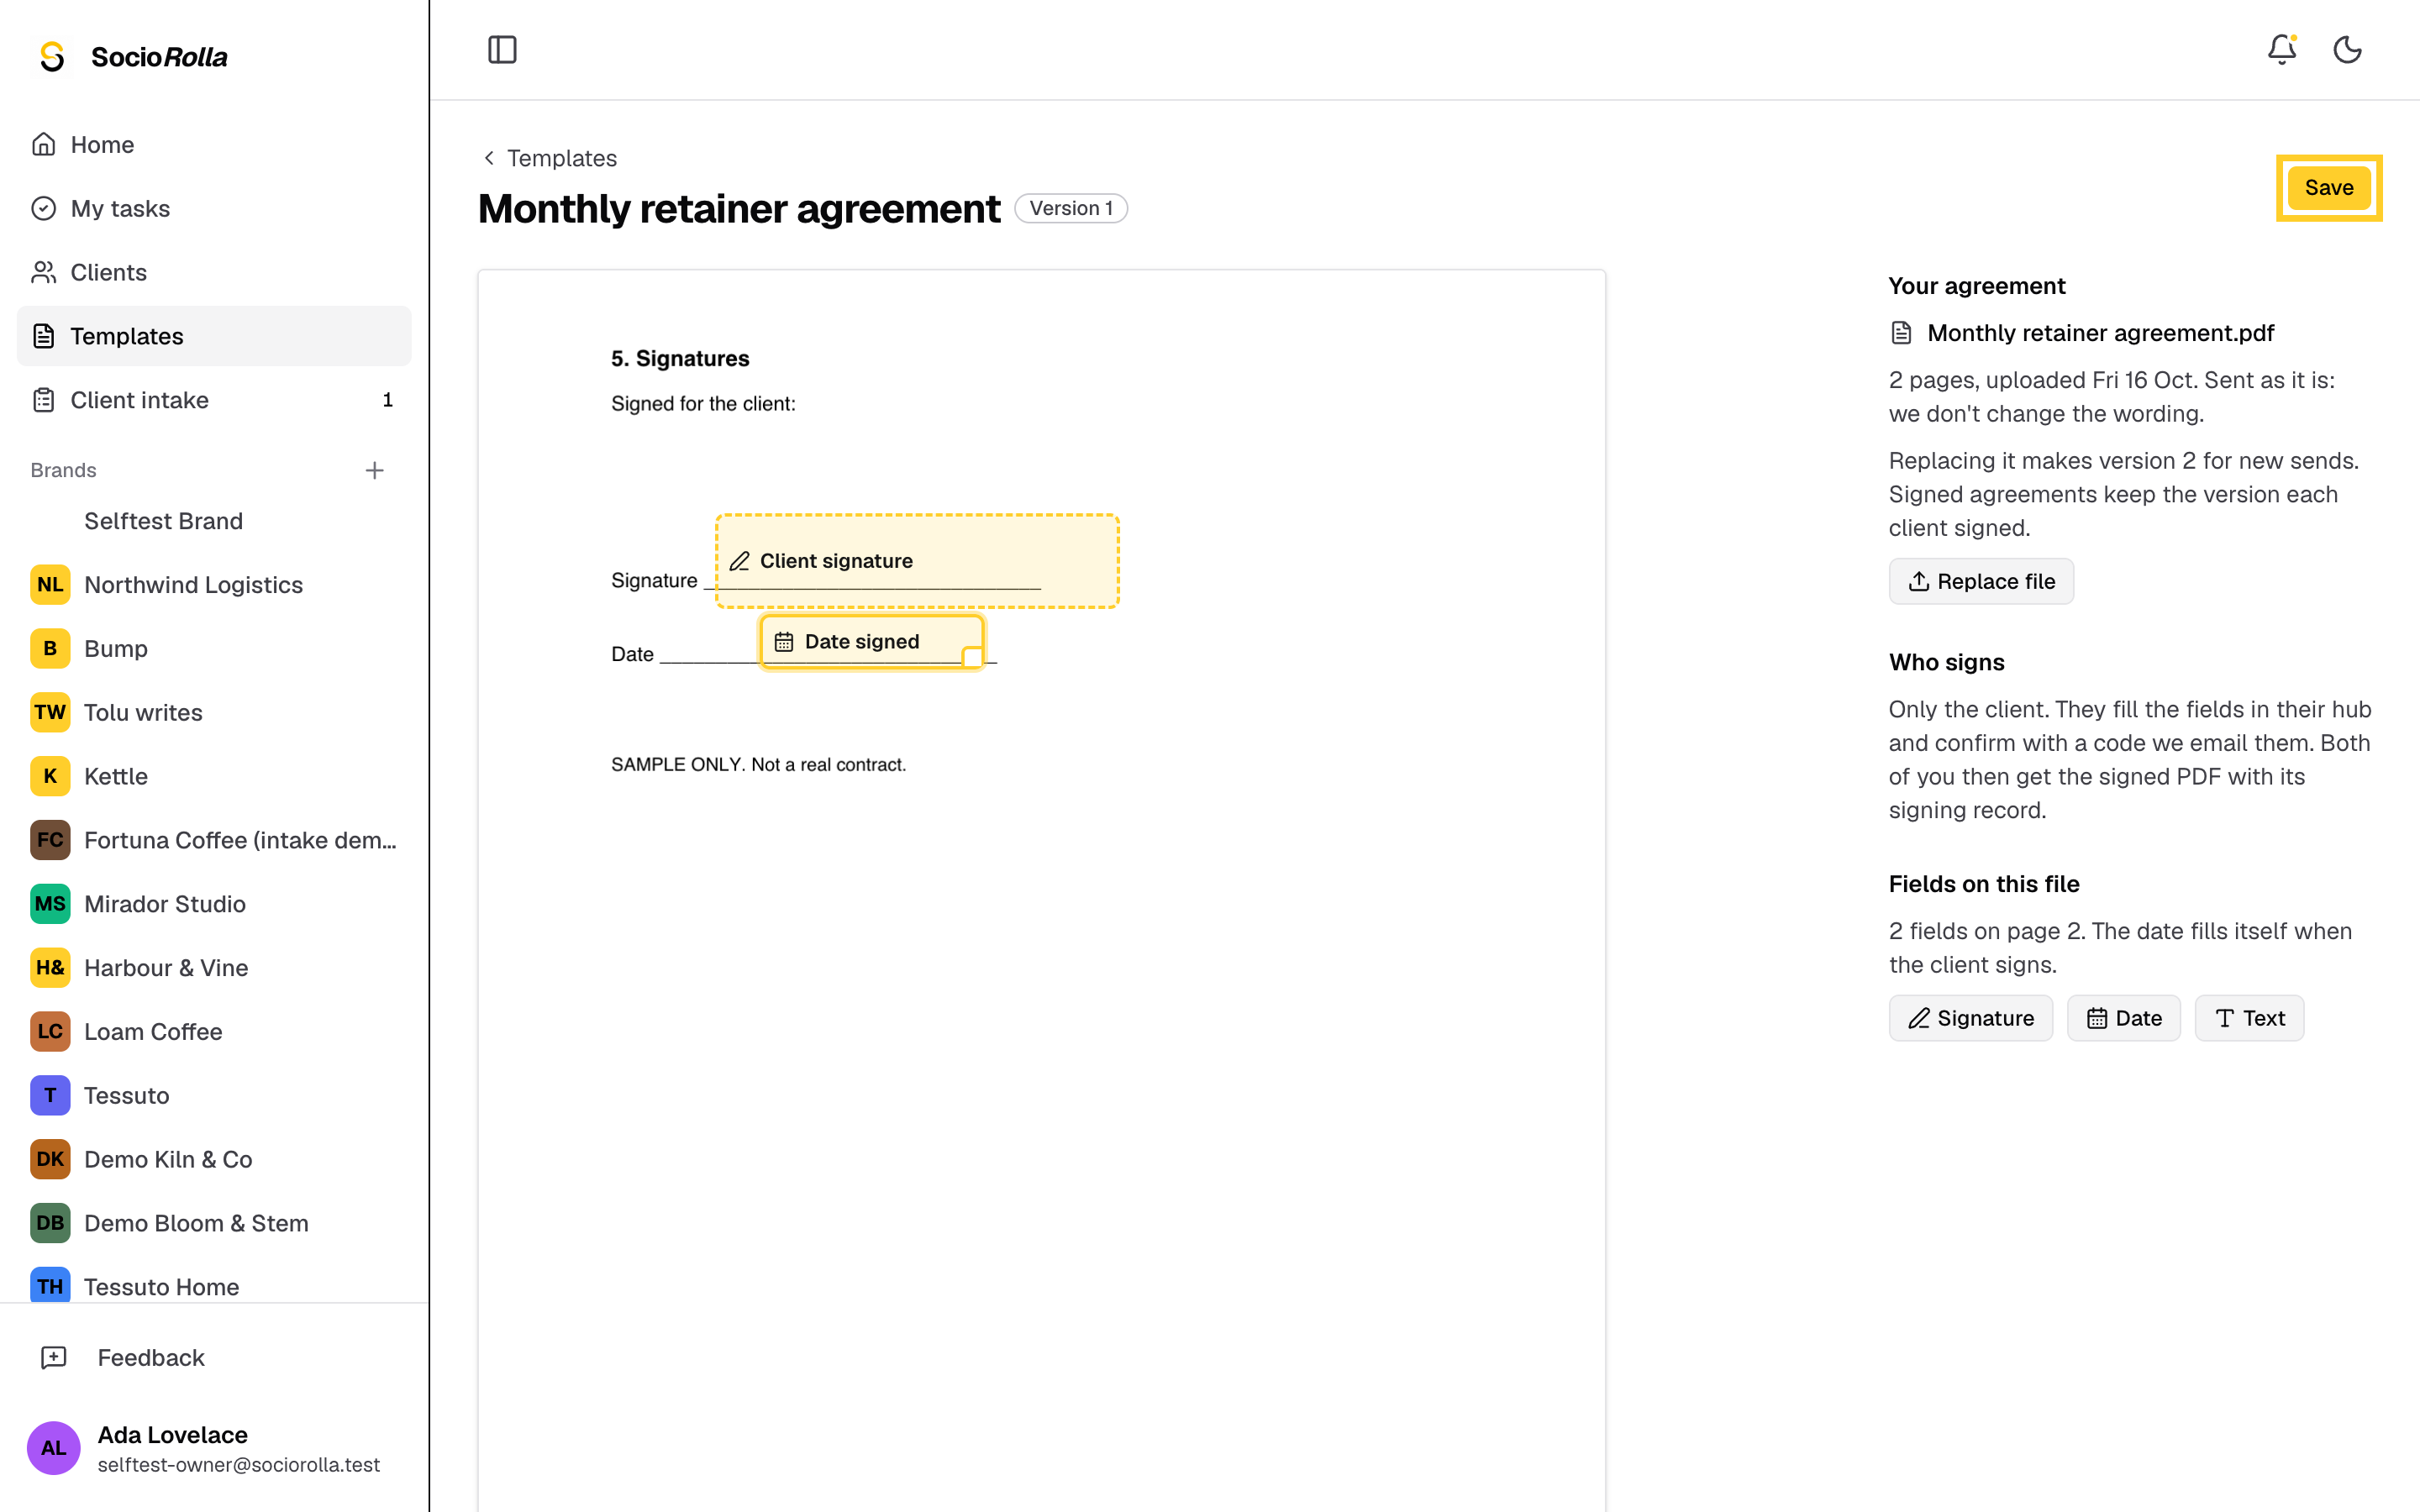Add a Text field
The image size is (2420, 1512).
pyautogui.click(x=2249, y=1018)
